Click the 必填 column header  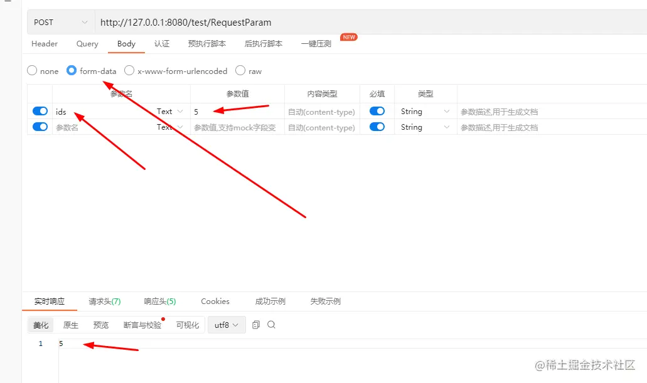tap(377, 93)
